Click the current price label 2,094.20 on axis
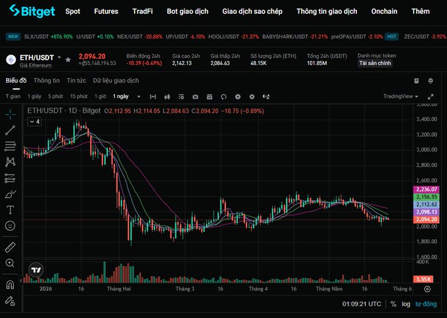The height and width of the screenshot is (318, 447). 426,219
